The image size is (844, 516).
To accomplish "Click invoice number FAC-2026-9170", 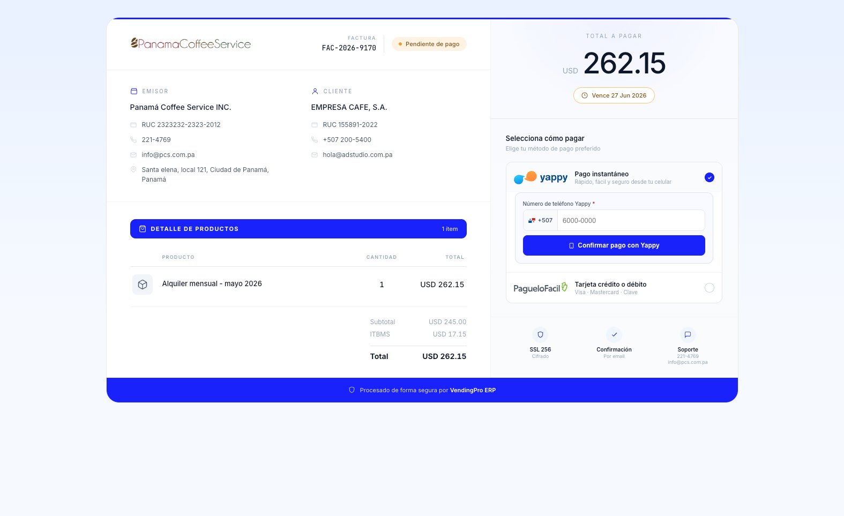I will tap(349, 48).
